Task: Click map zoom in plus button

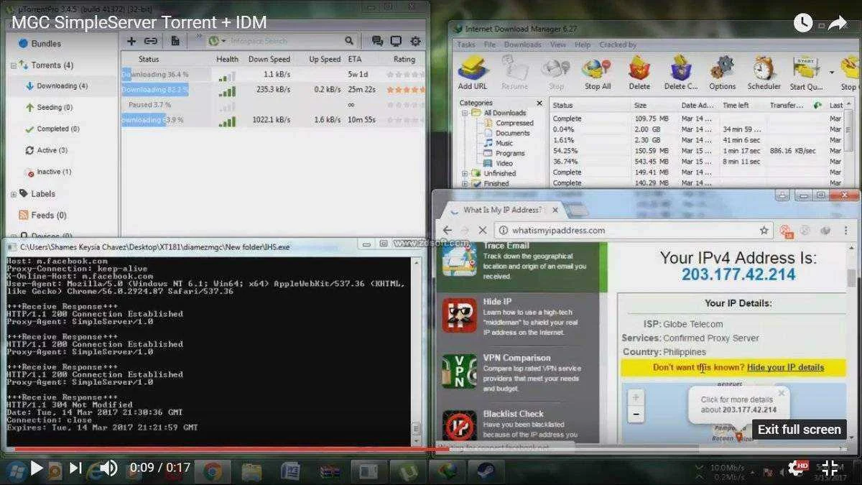Action: pos(635,397)
